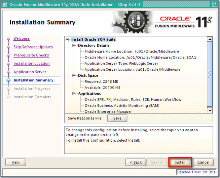
Task: Click the Welcome step bullet icon
Action: click(x=8, y=38)
